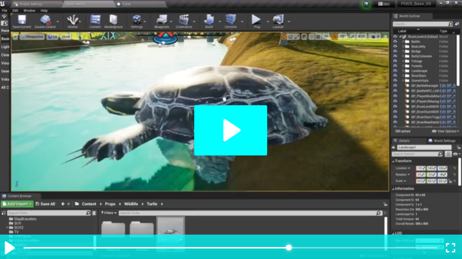Toggle visibility of Battle folder
The width and height of the screenshot is (462, 259).
[395, 42]
